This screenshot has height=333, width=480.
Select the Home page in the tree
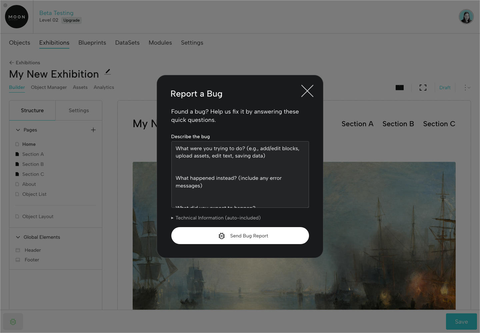tap(29, 144)
